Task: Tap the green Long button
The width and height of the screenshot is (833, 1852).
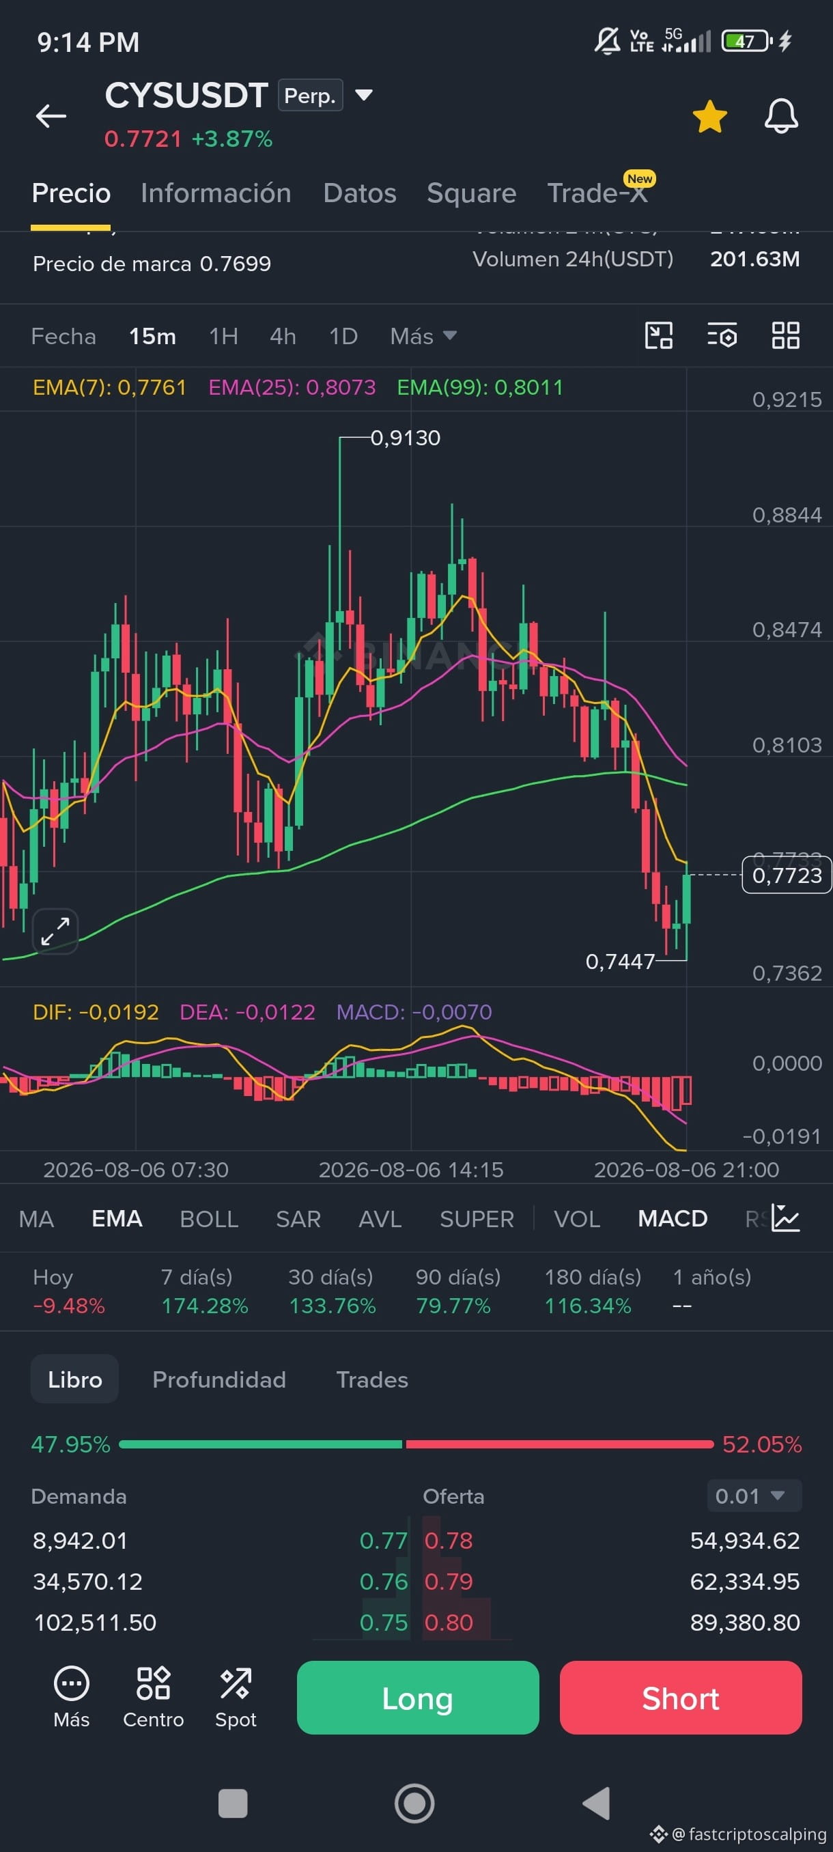Action: tap(418, 1698)
